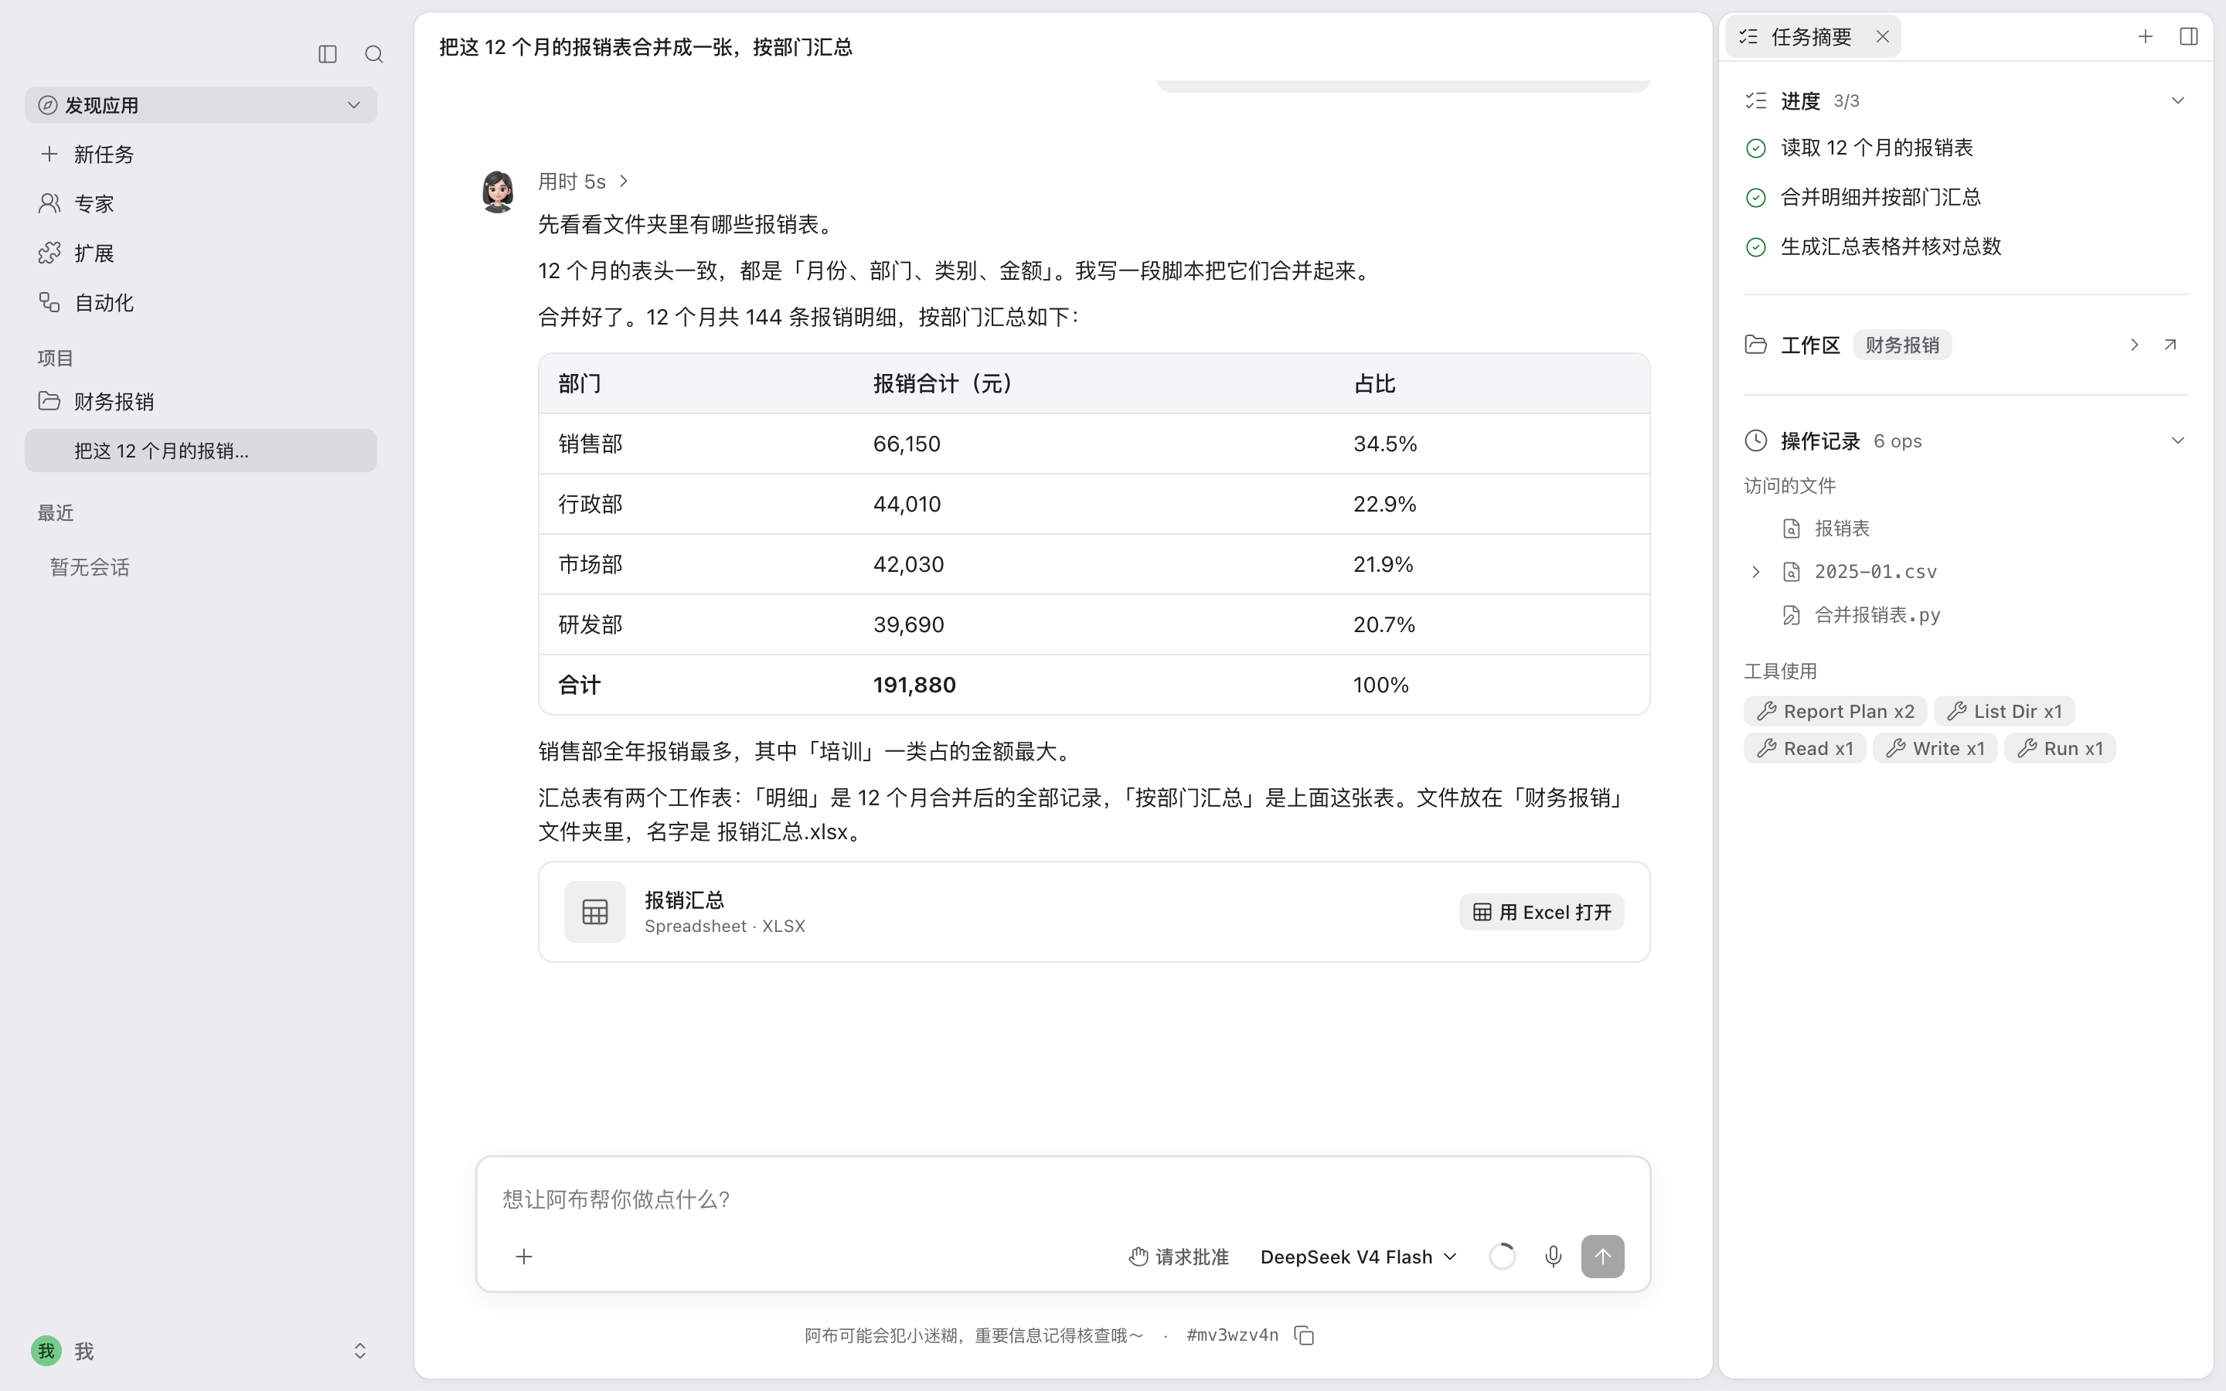
Task: Open 报销汇总 file with Excel button
Action: [1542, 912]
